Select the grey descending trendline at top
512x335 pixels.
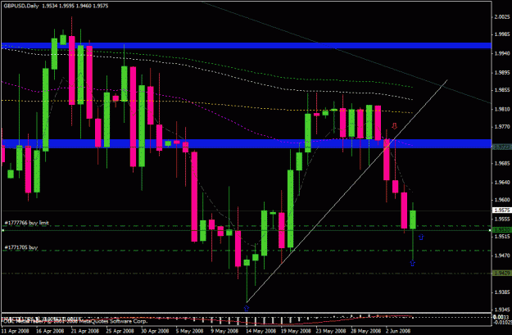347,52
